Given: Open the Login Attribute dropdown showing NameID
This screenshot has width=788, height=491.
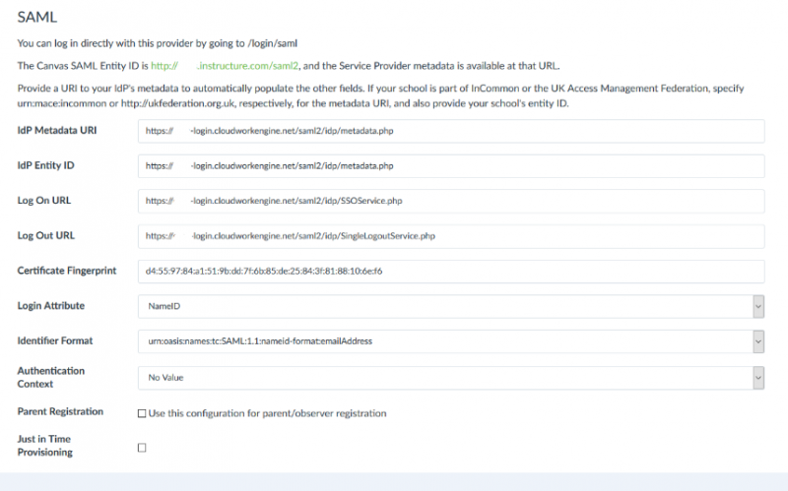Looking at the screenshot, I should point(450,307).
